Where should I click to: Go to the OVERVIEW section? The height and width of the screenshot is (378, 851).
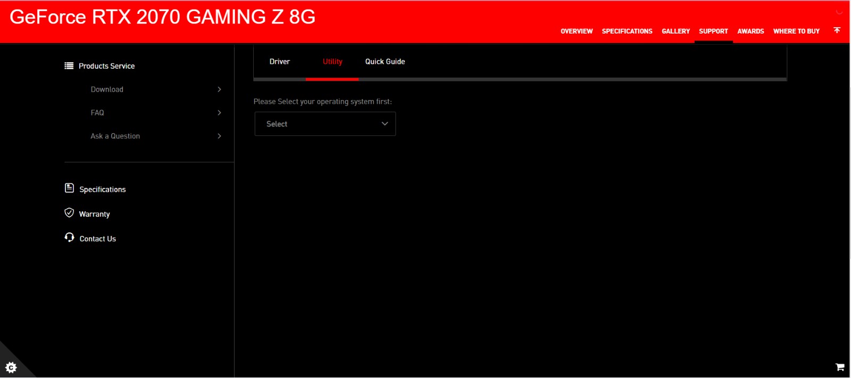[x=577, y=31]
